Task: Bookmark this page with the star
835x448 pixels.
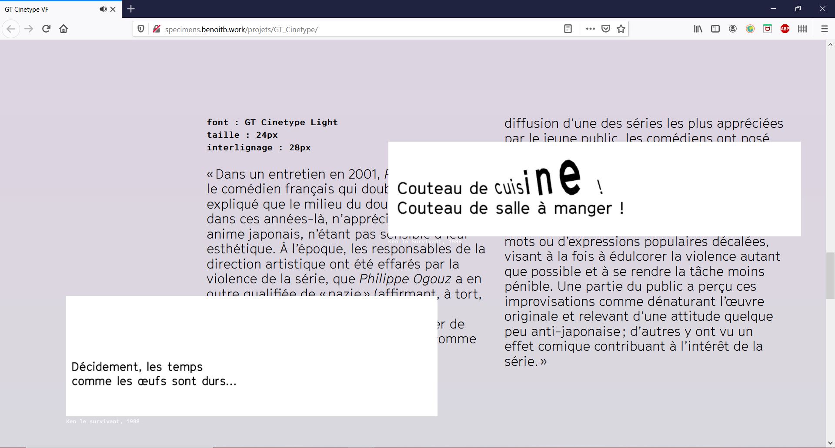Action: pyautogui.click(x=621, y=29)
